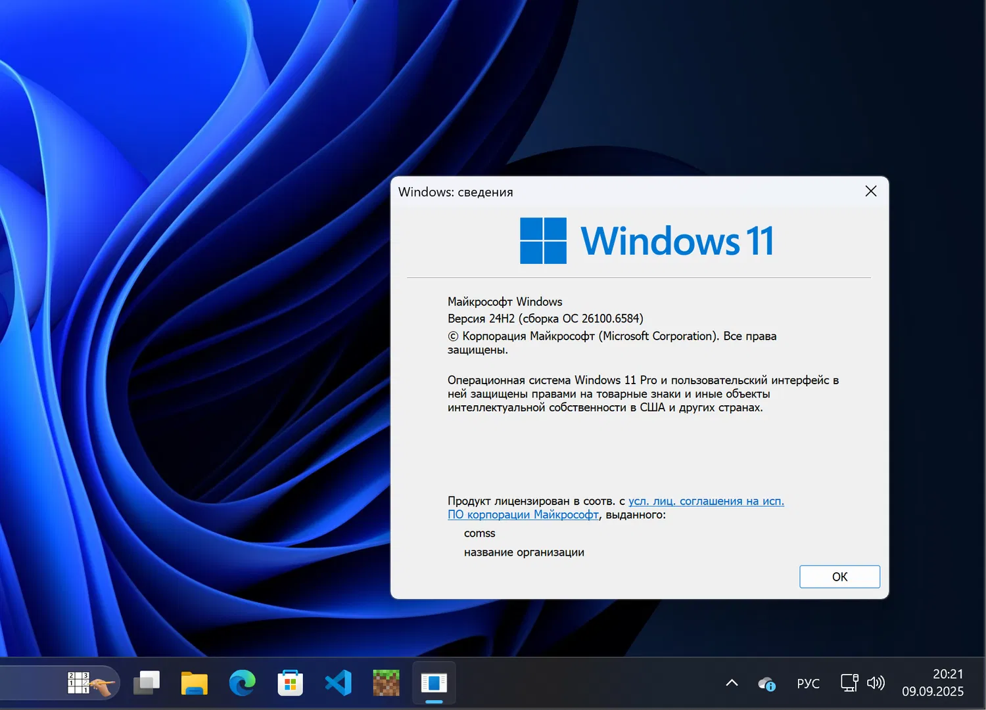
Task: Launch Visual Studio Code
Action: pyautogui.click(x=337, y=683)
